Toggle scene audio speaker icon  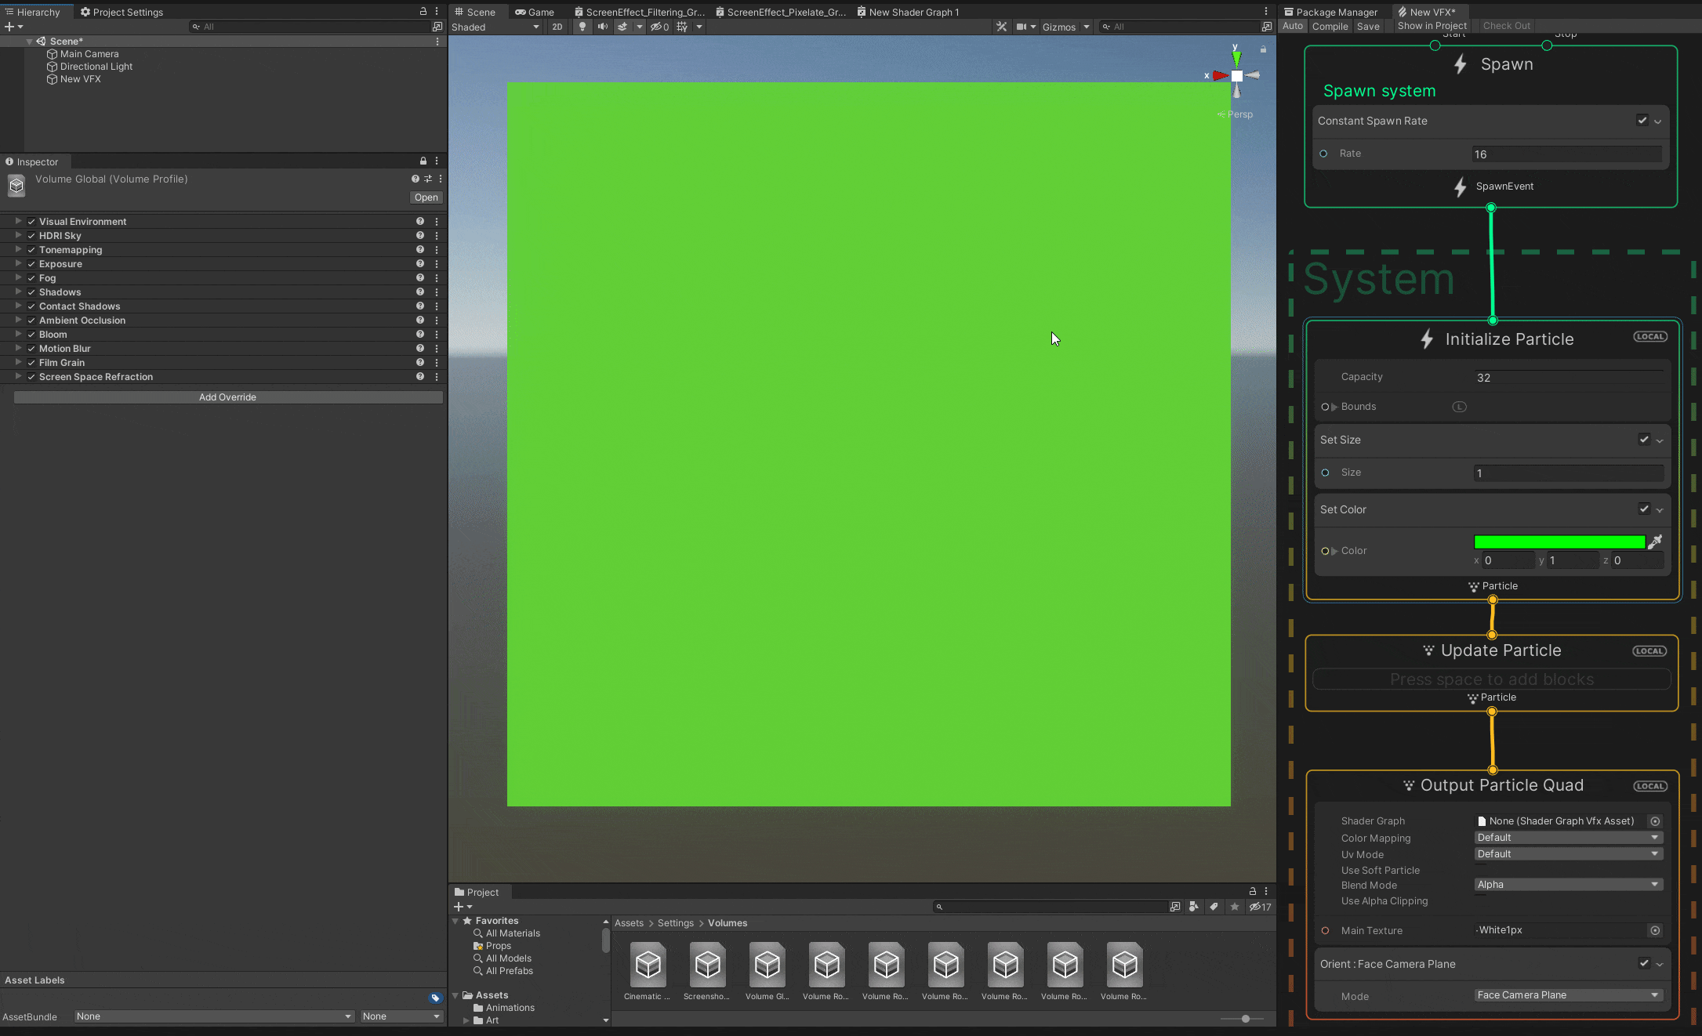(x=602, y=27)
